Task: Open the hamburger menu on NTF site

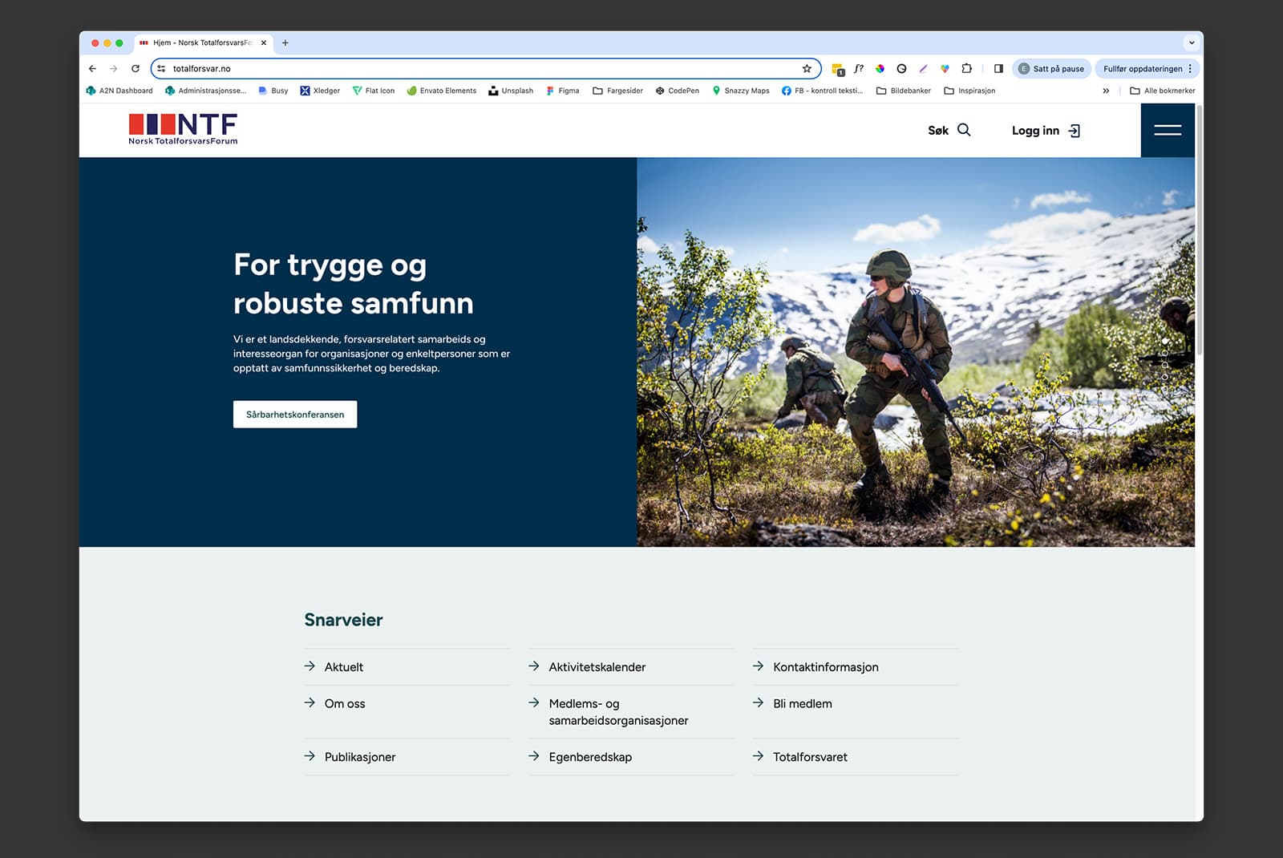Action: coord(1167,130)
